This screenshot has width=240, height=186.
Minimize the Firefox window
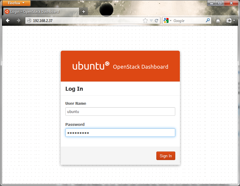click(x=212, y=3)
